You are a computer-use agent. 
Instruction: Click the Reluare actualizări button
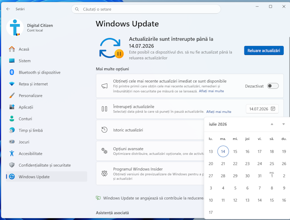tap(264, 50)
